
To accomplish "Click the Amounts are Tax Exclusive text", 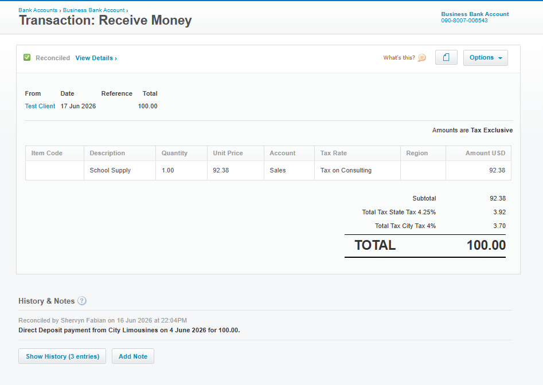I will click(x=472, y=130).
